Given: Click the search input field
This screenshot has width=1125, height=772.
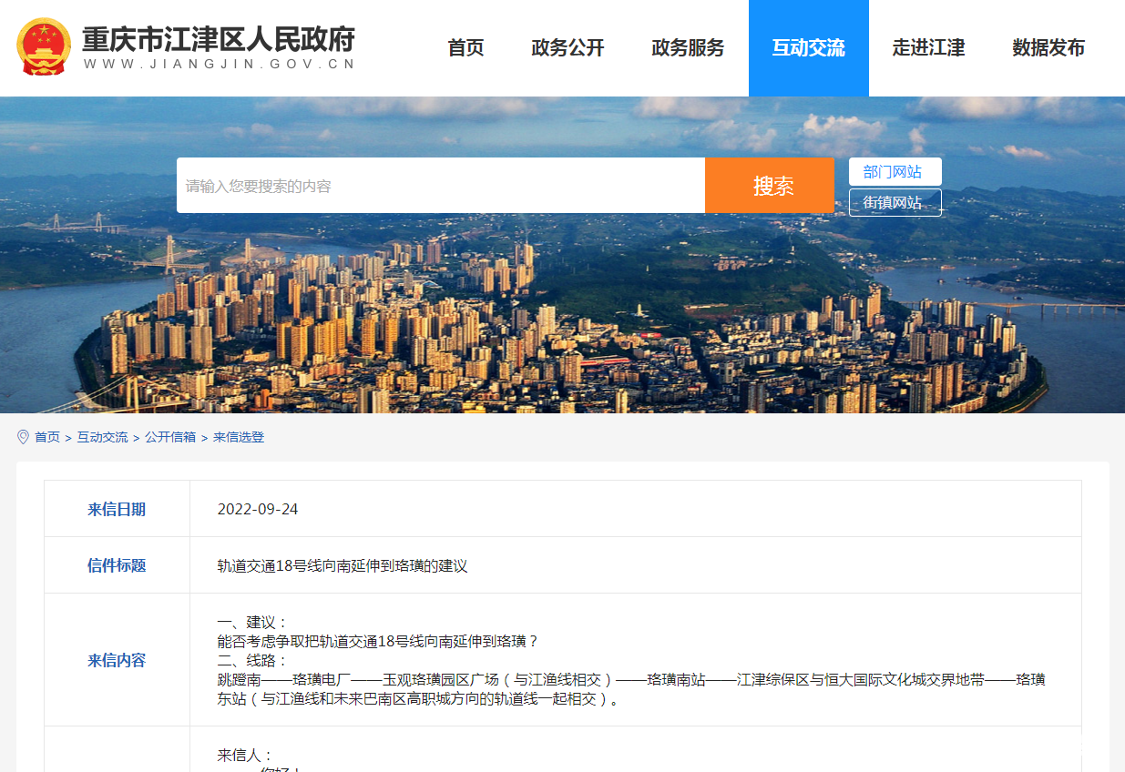Looking at the screenshot, I should pyautogui.click(x=441, y=186).
